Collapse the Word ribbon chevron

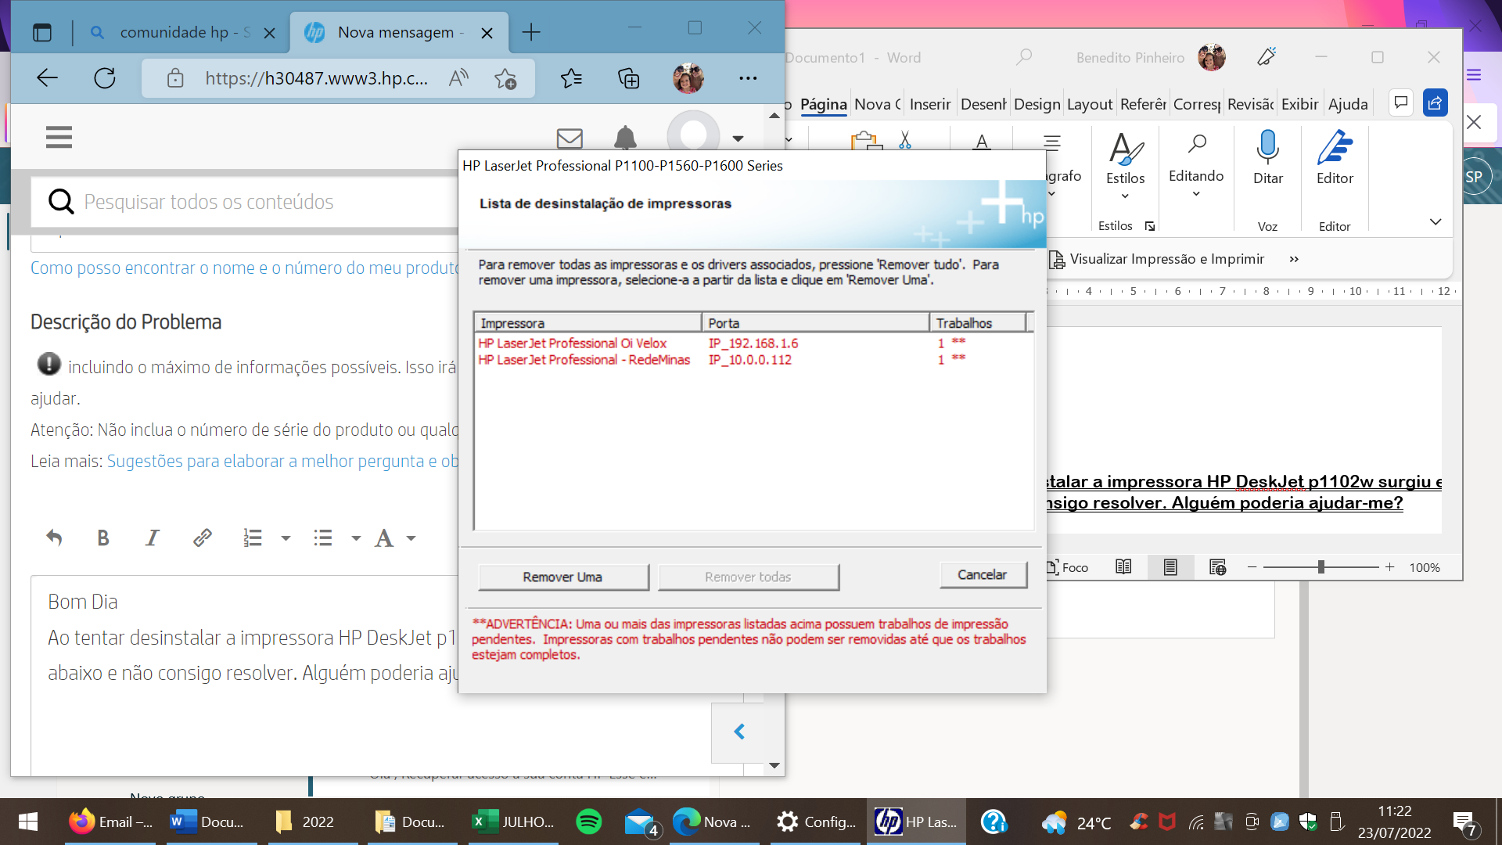pyautogui.click(x=1436, y=221)
